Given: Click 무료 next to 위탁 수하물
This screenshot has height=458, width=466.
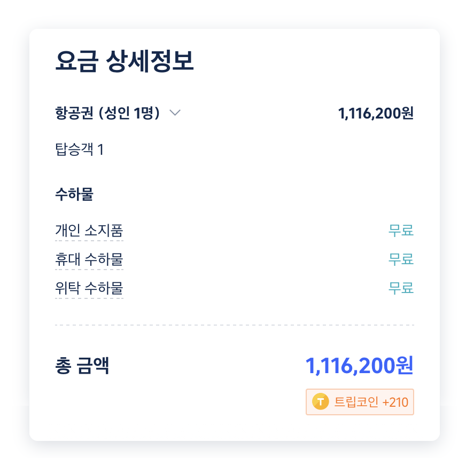Looking at the screenshot, I should coord(401,288).
